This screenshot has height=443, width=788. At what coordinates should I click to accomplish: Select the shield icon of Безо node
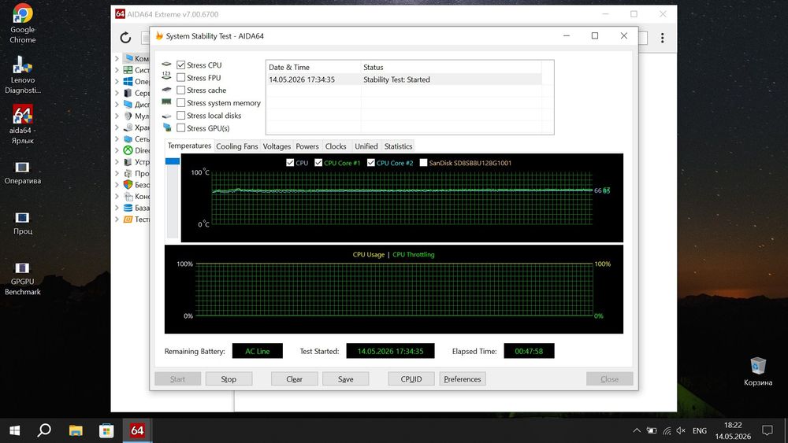point(128,185)
